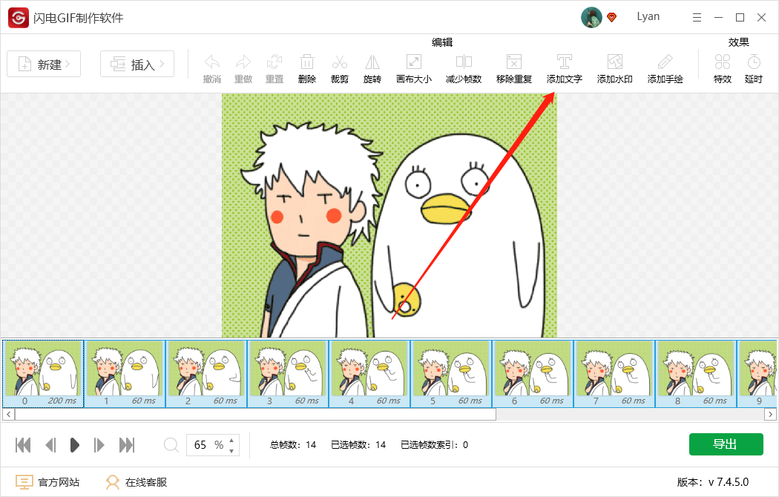Select frame 4 thumbnail in timeline
Screen dimensions: 779x497
(x=369, y=374)
